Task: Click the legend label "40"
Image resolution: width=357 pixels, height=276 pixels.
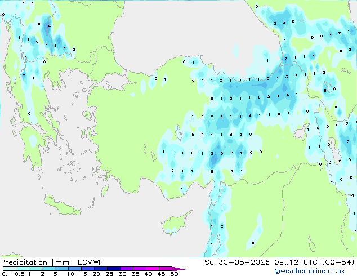Action: point(148,274)
